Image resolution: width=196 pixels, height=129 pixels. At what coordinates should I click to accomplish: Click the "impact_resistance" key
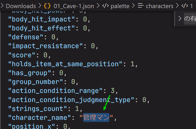click(46, 46)
